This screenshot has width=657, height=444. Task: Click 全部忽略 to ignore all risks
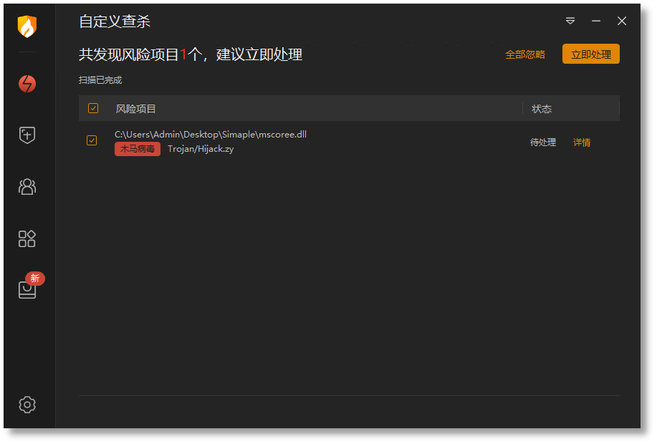pyautogui.click(x=525, y=54)
